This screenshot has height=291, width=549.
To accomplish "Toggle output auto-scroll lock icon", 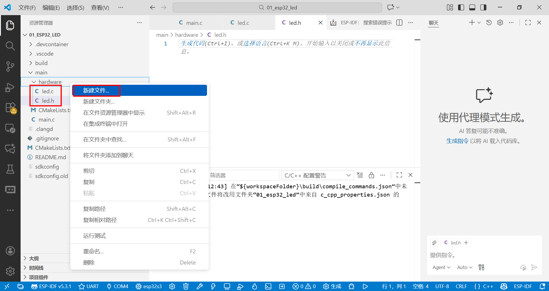I will click(x=371, y=175).
